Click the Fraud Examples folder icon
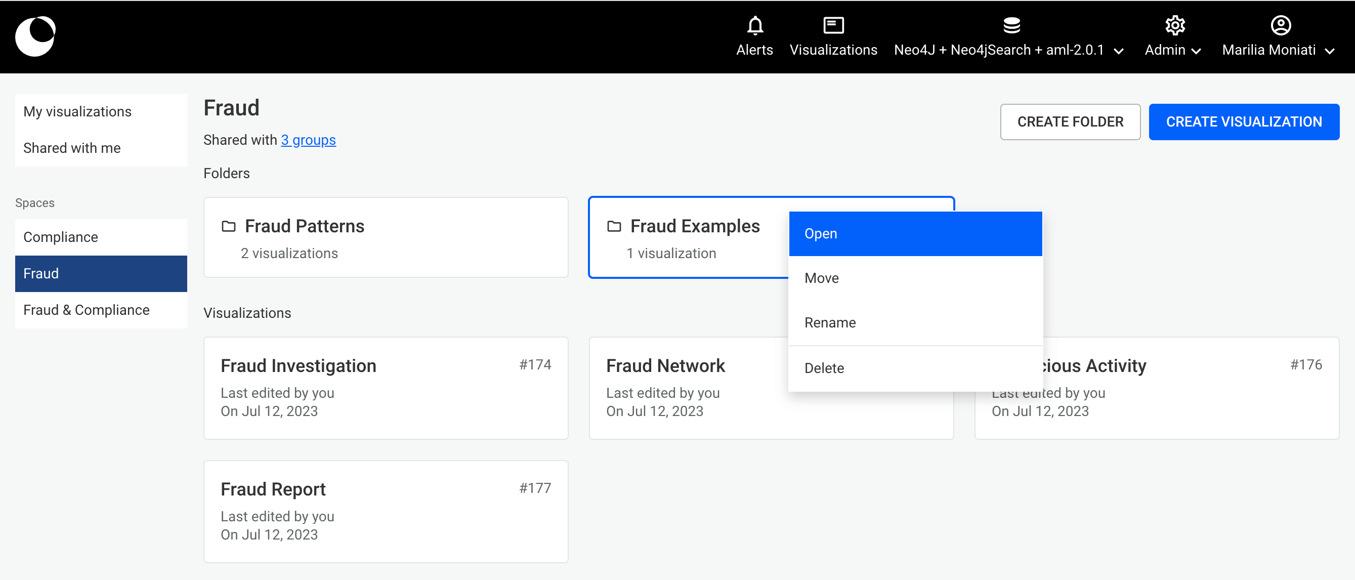Screen dimensions: 1355x580 (x=614, y=226)
